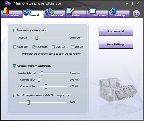
Task: Click the Memory Improve Ultimate logo icon
Action: 8,3
